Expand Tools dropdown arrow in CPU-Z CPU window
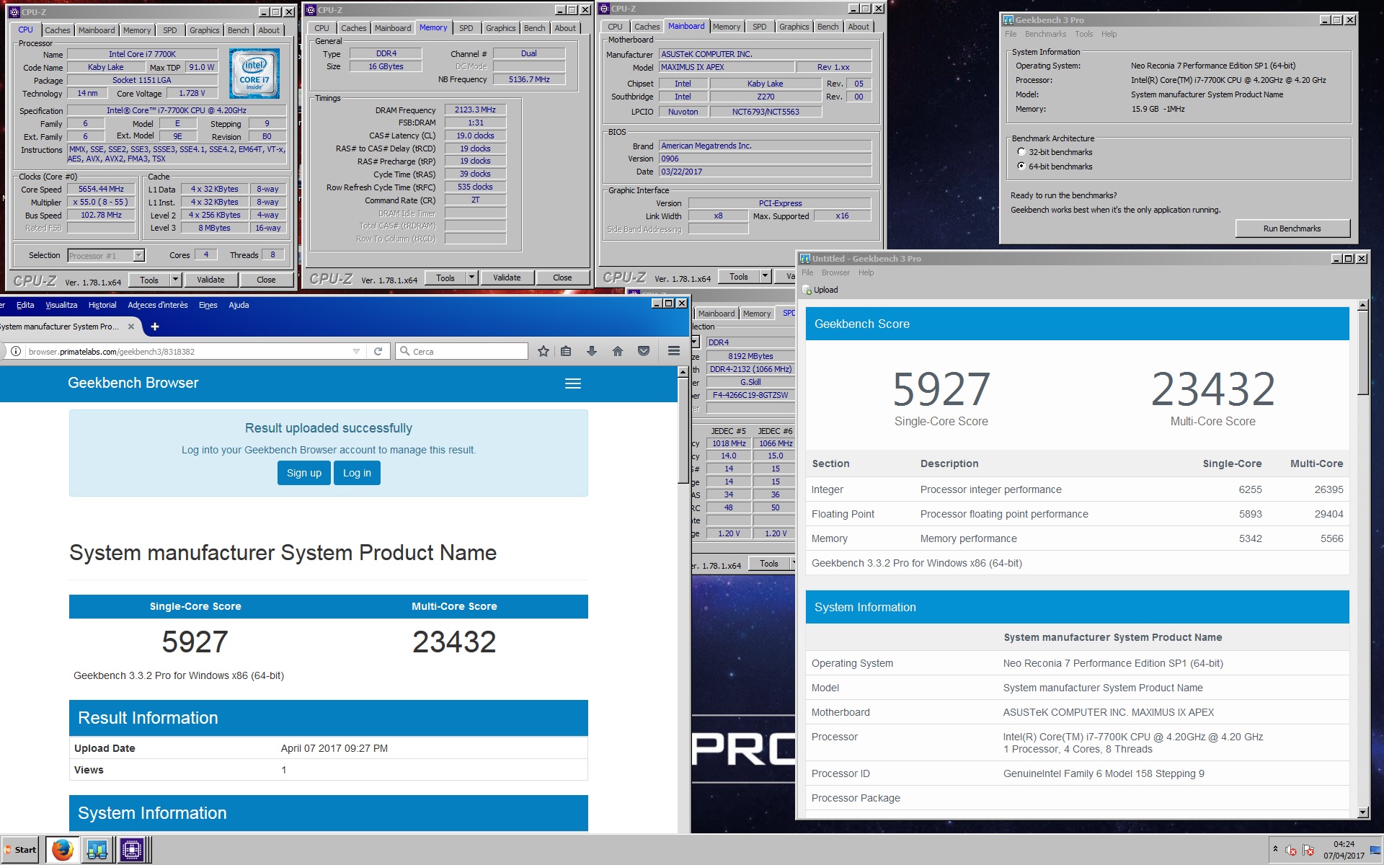 [x=175, y=280]
